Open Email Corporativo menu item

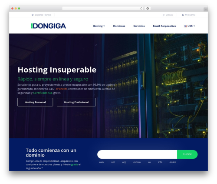click(164, 26)
